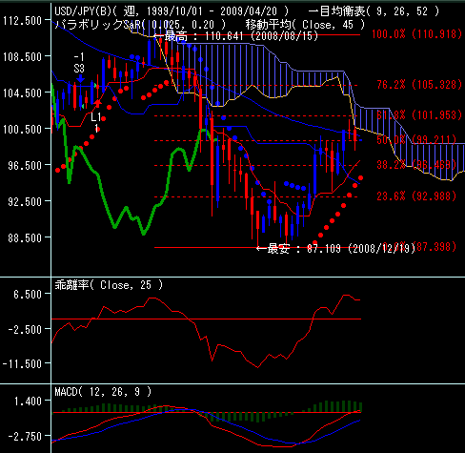Click the 6.500 deviation axis value
Image resolution: width=465 pixels, height=453 pixels.
[x=28, y=295]
